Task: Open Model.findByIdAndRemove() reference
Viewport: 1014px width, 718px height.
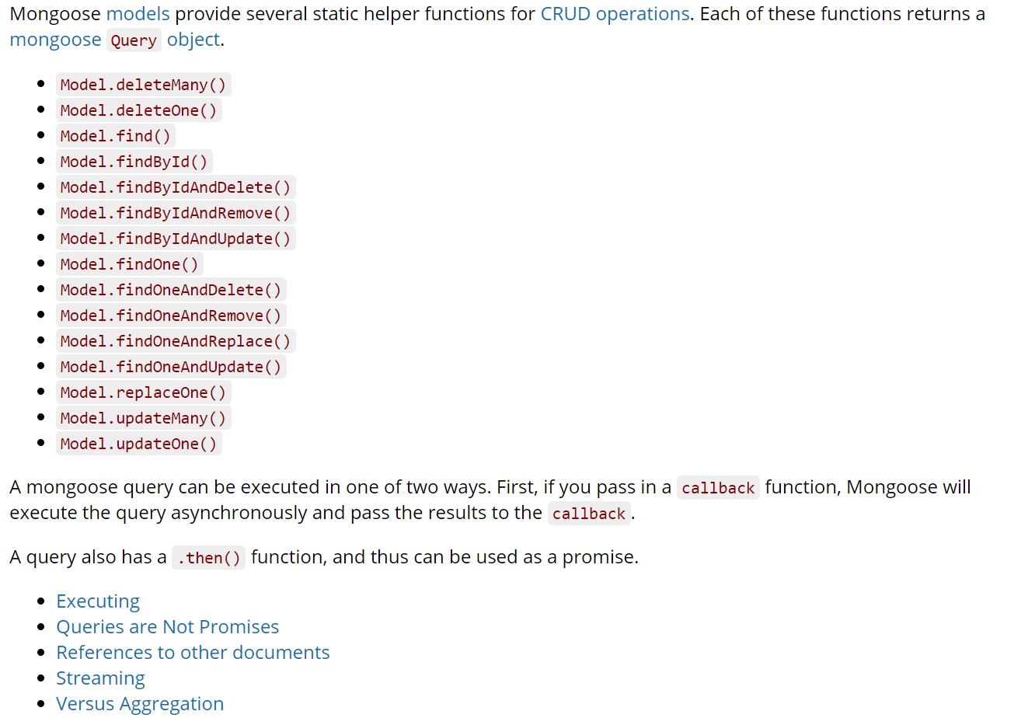Action: pyautogui.click(x=176, y=213)
